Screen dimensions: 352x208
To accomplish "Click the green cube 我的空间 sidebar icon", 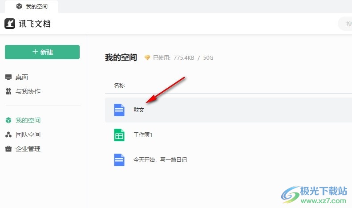I will 8,120.
